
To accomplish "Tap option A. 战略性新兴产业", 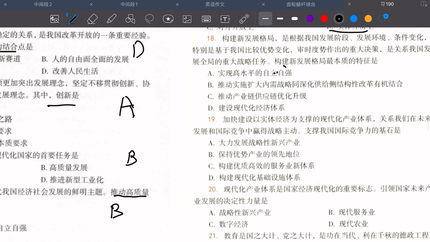I will coord(240,212).
